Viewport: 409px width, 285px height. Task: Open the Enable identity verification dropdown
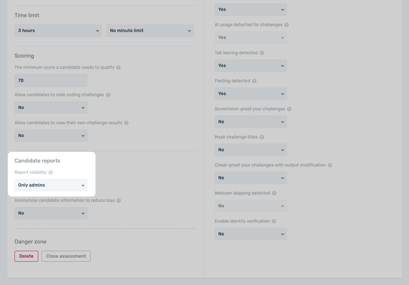251,234
